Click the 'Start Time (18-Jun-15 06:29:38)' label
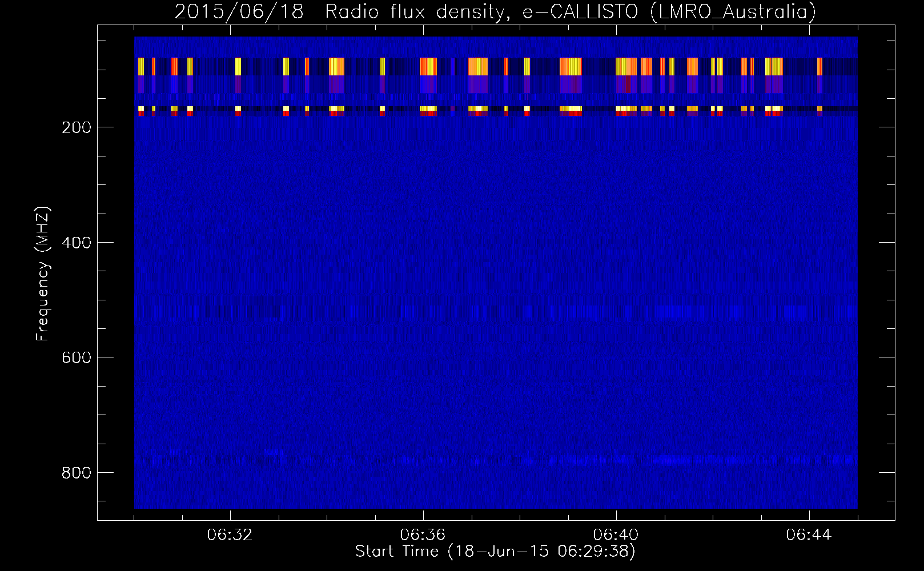Screen dimensions: 924x571 (495, 552)
